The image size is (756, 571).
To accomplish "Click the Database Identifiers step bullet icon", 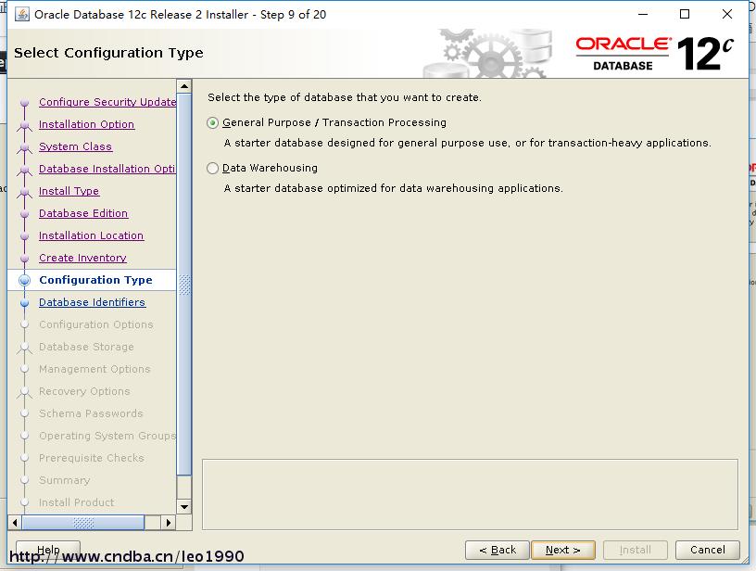I will pyautogui.click(x=25, y=302).
